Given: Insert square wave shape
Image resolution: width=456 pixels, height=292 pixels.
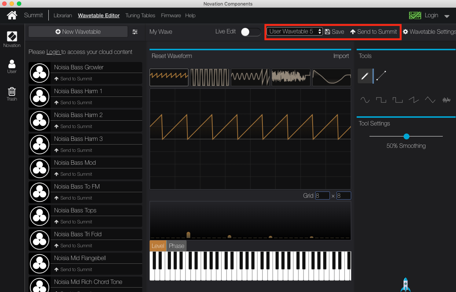Looking at the screenshot, I should [x=381, y=99].
